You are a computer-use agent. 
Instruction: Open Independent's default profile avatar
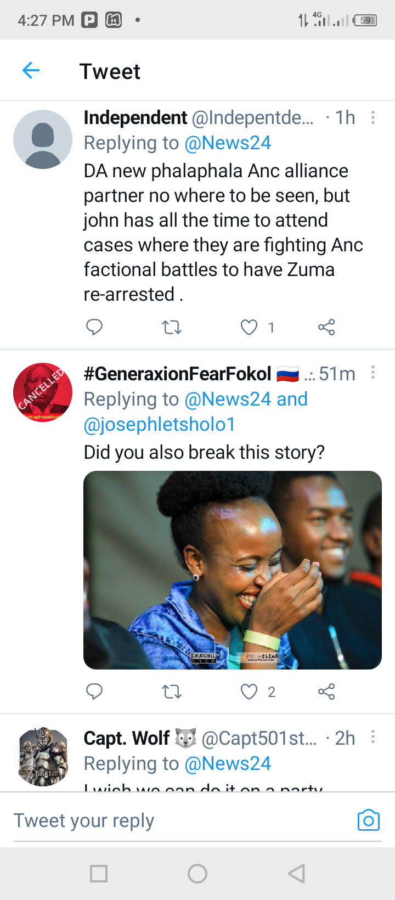pyautogui.click(x=43, y=139)
